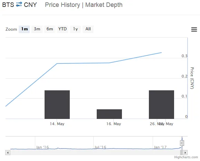
Task: Show All price history
Action: [88, 29]
